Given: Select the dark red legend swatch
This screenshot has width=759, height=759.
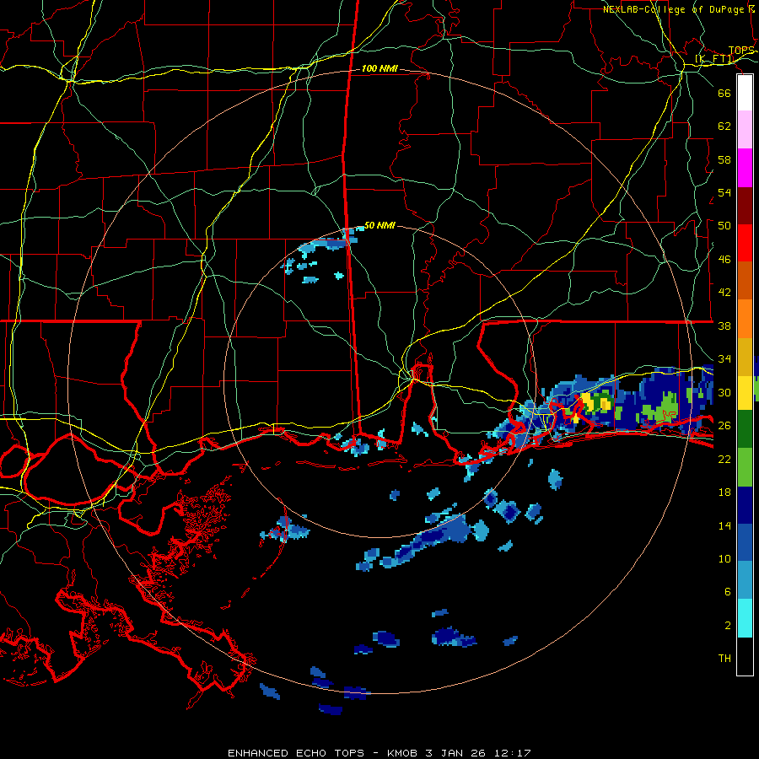Looking at the screenshot, I should (745, 205).
